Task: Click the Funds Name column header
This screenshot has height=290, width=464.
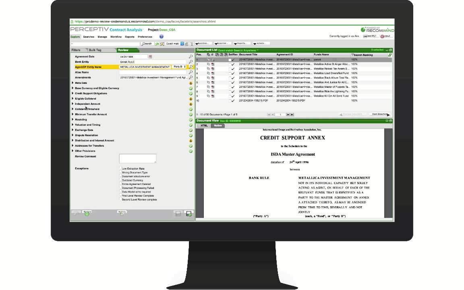Action: pos(321,55)
